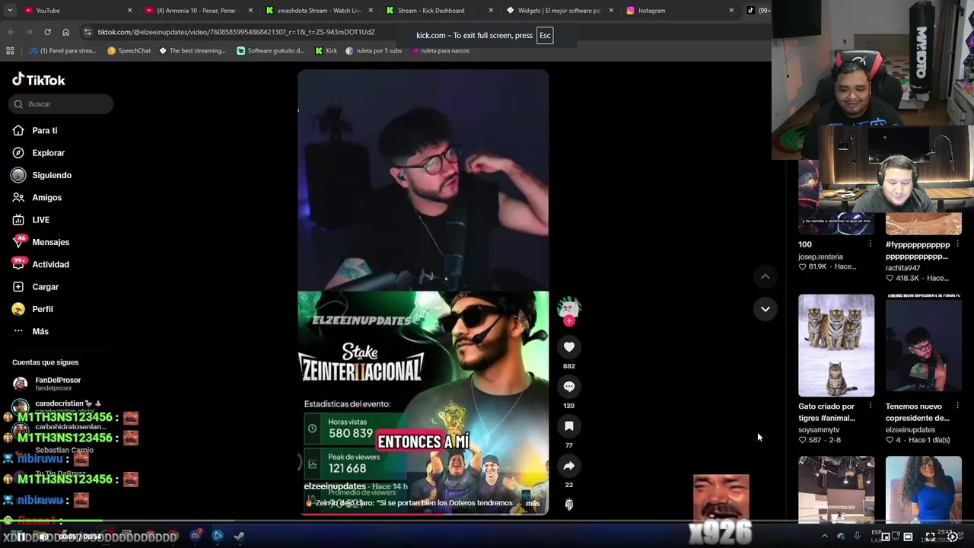
Task: Open 'The best streaming...' bookmark
Action: 193,51
